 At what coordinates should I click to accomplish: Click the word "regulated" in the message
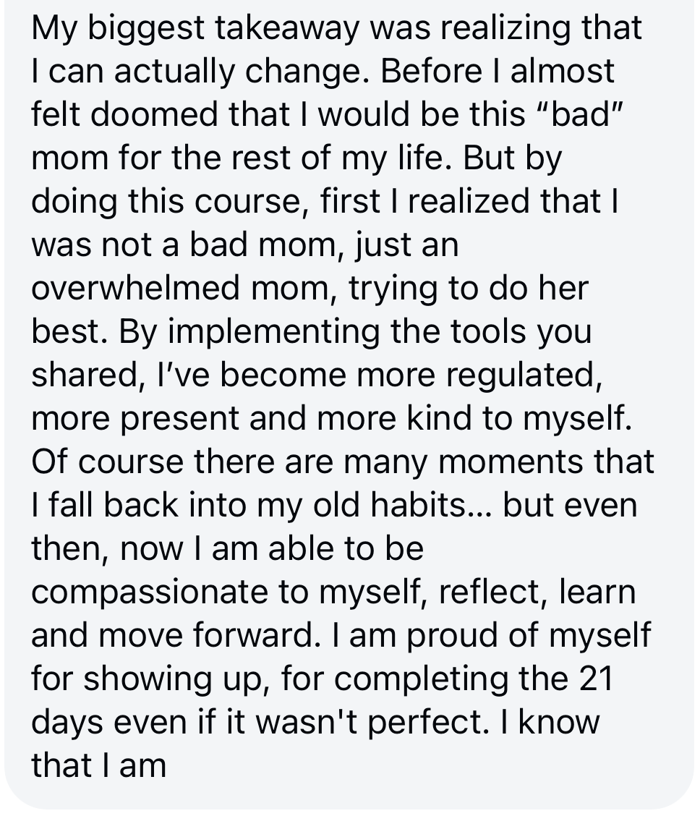point(519,376)
